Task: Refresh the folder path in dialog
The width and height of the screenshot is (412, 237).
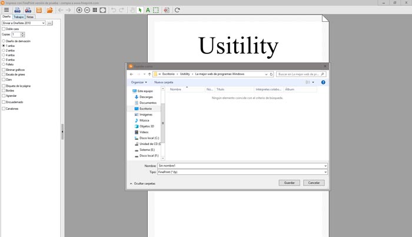Action: (x=271, y=75)
